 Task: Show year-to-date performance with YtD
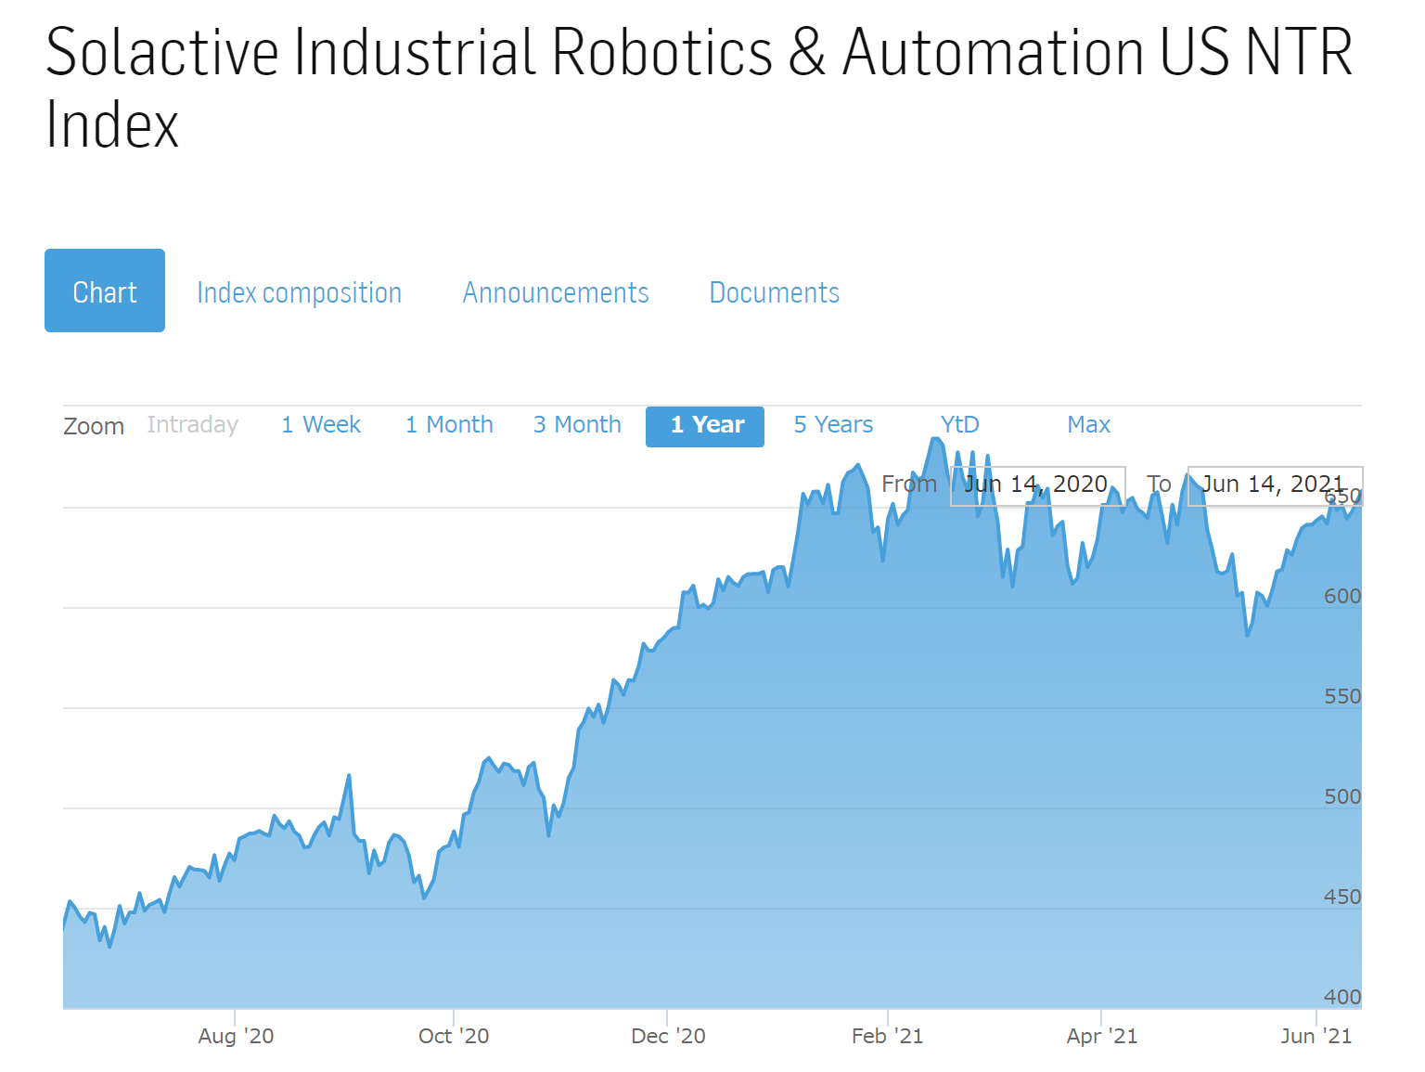959,424
